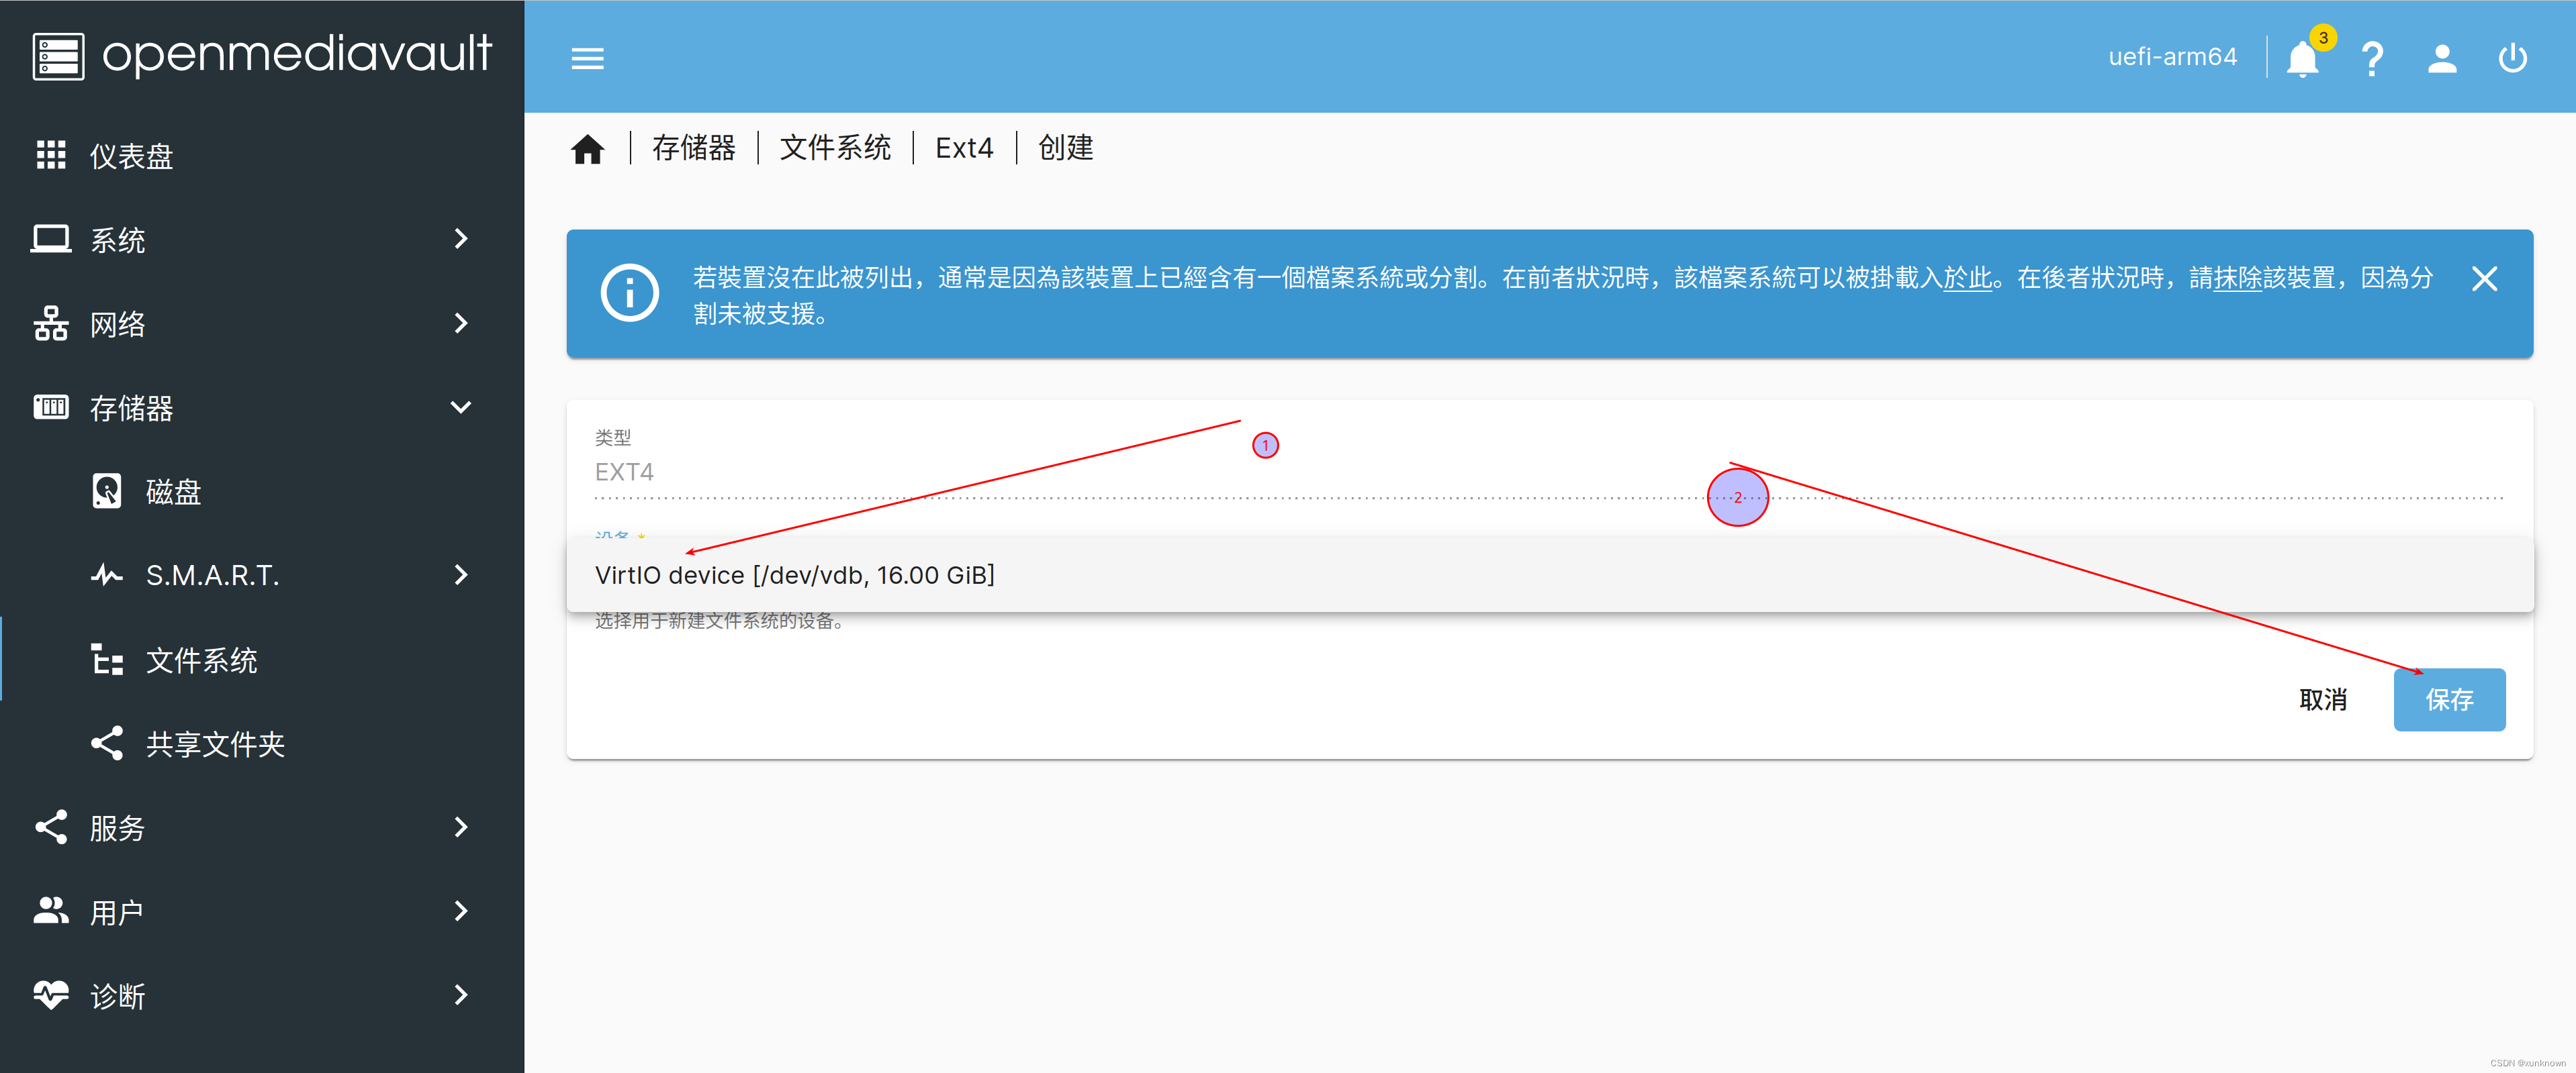
Task: Click the 保存 save button
Action: [x=2449, y=699]
